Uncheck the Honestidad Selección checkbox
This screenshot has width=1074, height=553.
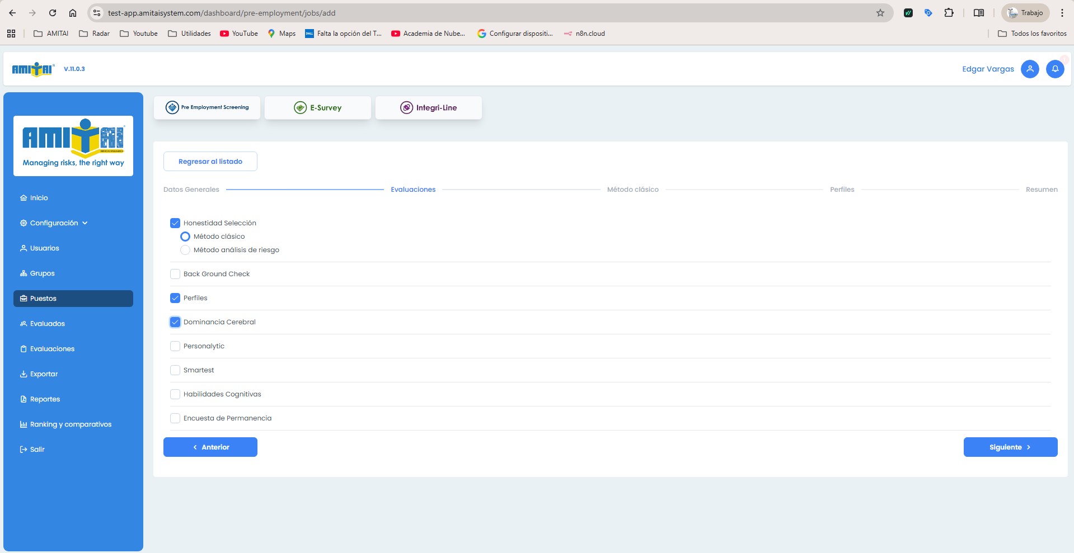(175, 223)
